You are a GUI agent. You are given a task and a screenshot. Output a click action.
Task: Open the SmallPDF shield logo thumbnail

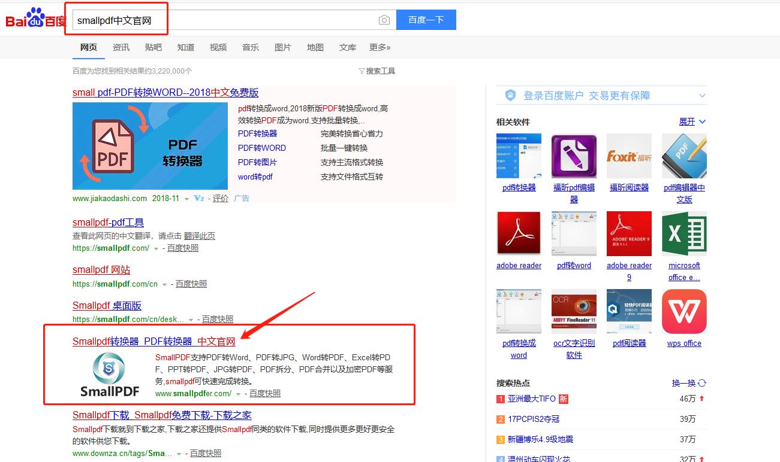pyautogui.click(x=110, y=374)
